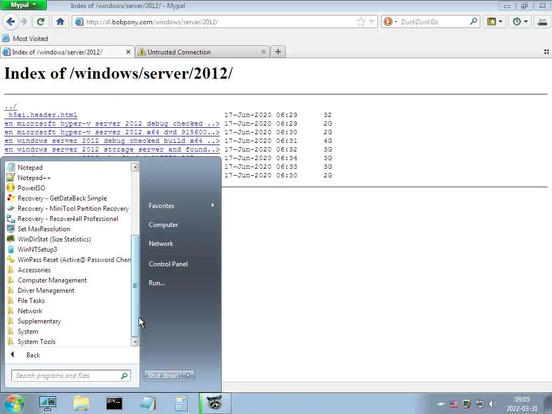Close the Untrusted Connection tab
This screenshot has height=414, width=552.
[x=263, y=52]
